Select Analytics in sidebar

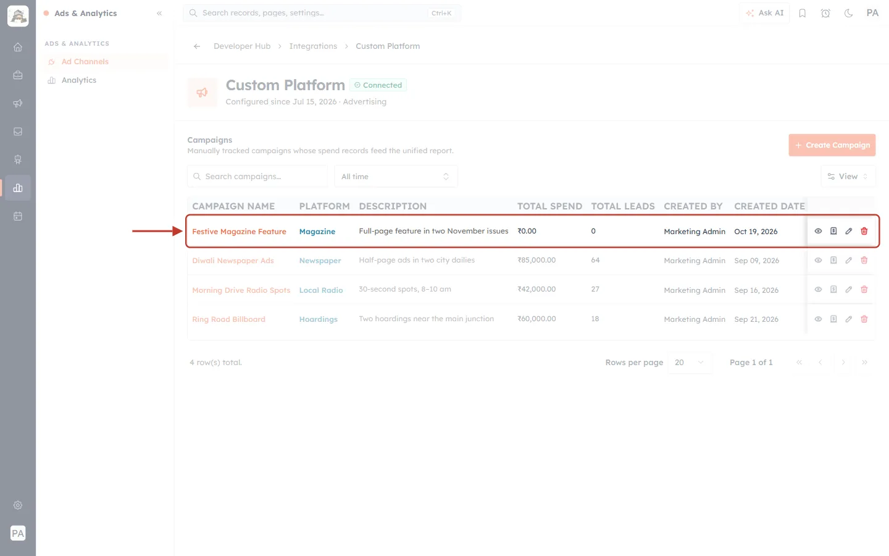click(x=105, y=80)
